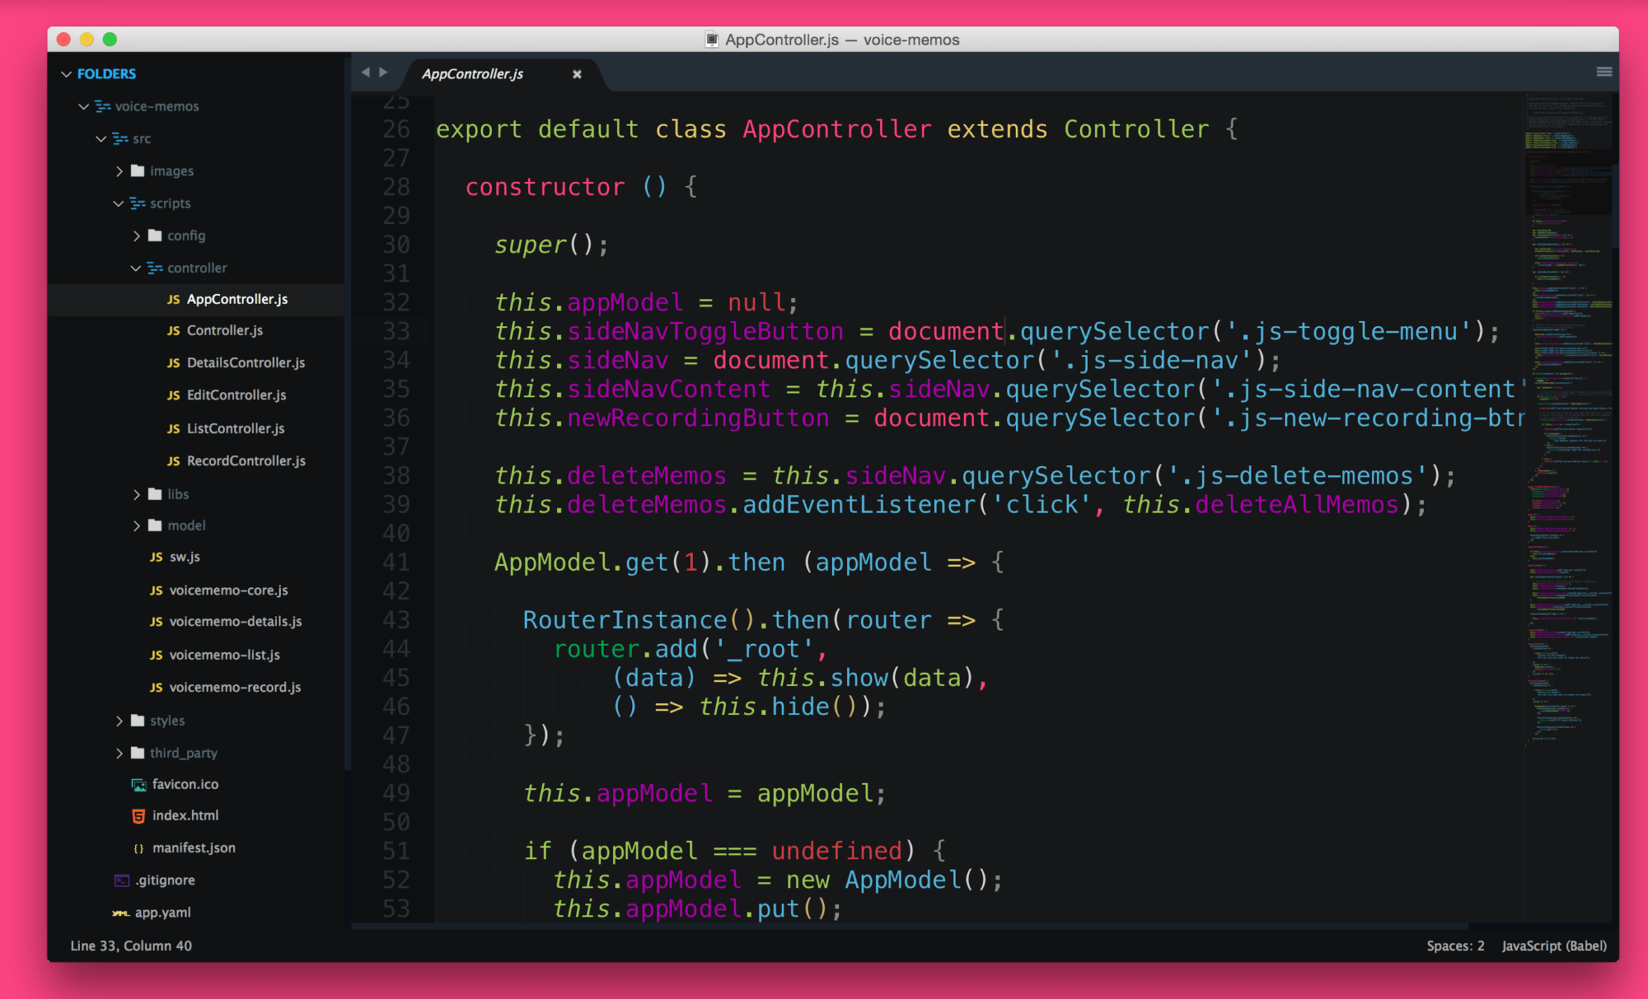Viewport: 1648px width, 999px height.
Task: Open the tab options hamburger menu icon
Action: (1603, 72)
